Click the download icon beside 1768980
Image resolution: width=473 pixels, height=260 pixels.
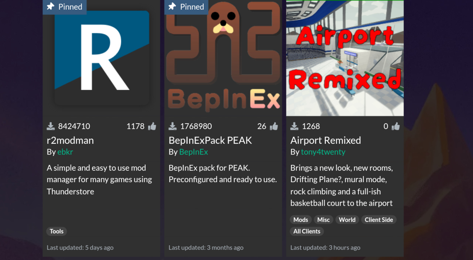tap(173, 126)
